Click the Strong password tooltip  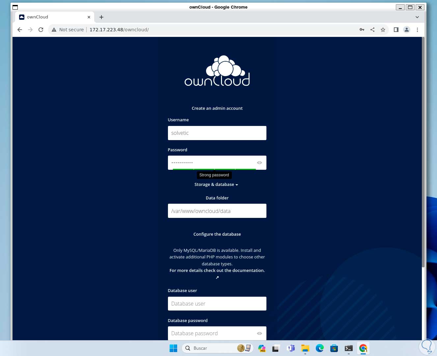click(x=214, y=175)
